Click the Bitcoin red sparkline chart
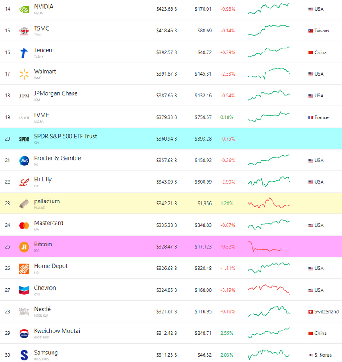 269,246
